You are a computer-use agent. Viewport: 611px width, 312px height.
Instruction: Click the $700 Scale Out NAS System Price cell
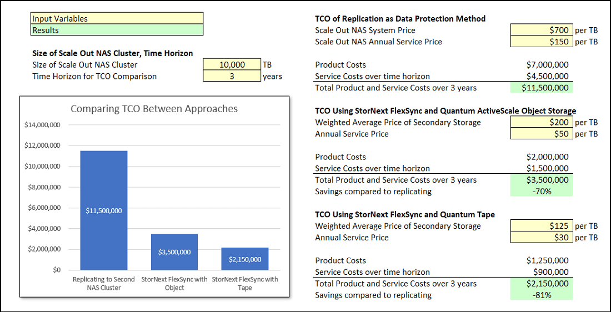541,30
